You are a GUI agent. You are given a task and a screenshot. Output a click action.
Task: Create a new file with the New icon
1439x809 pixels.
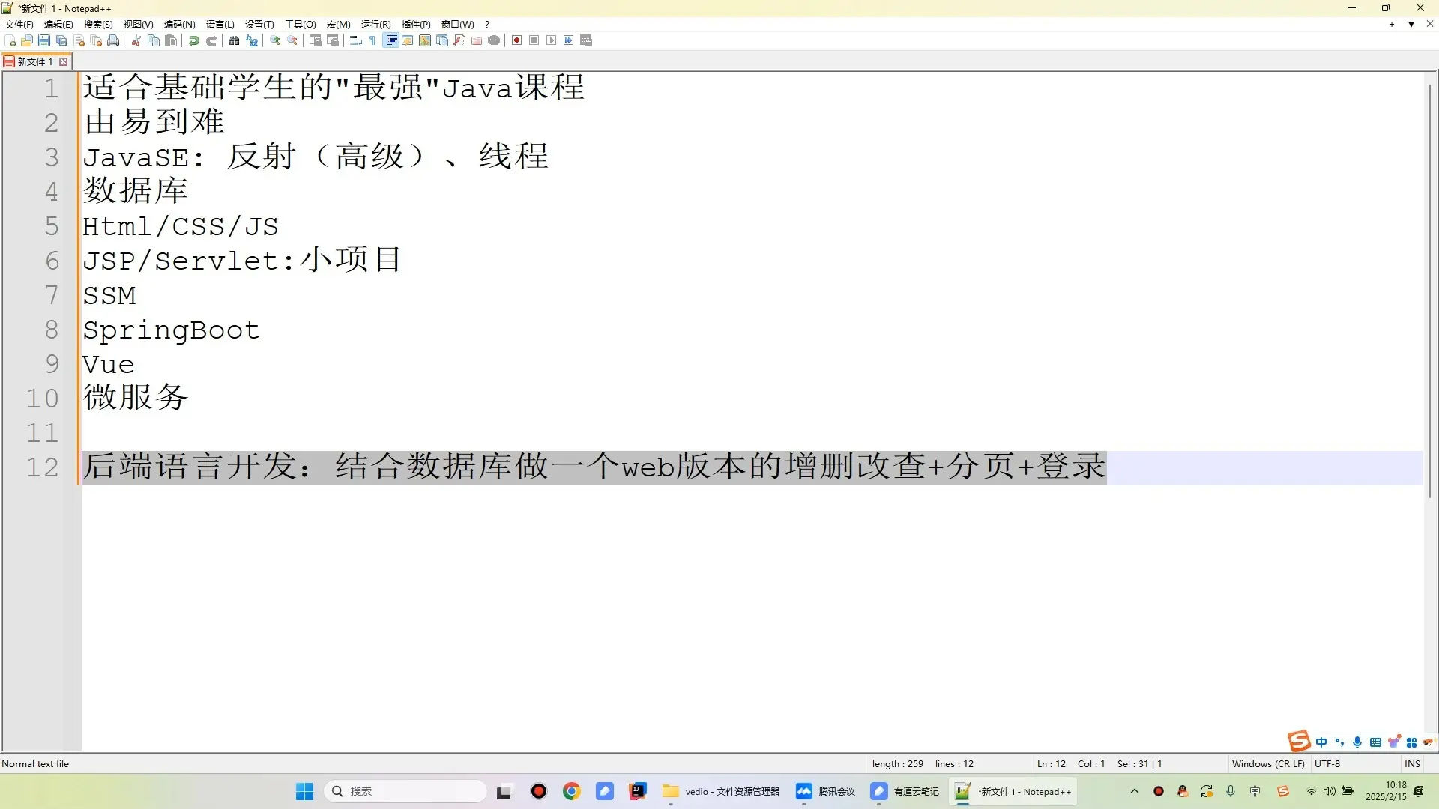tap(10, 40)
